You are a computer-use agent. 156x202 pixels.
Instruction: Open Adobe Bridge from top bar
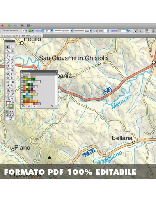(22, 25)
